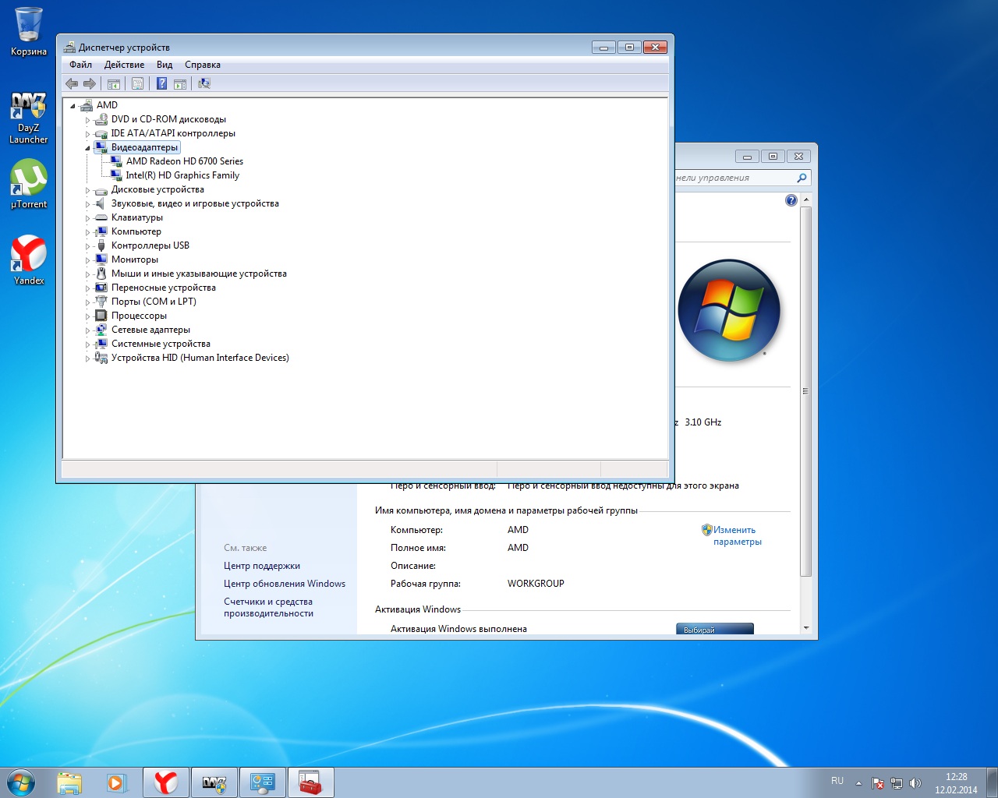Open the Вид menu
Viewport: 998px width, 798px height.
point(165,65)
